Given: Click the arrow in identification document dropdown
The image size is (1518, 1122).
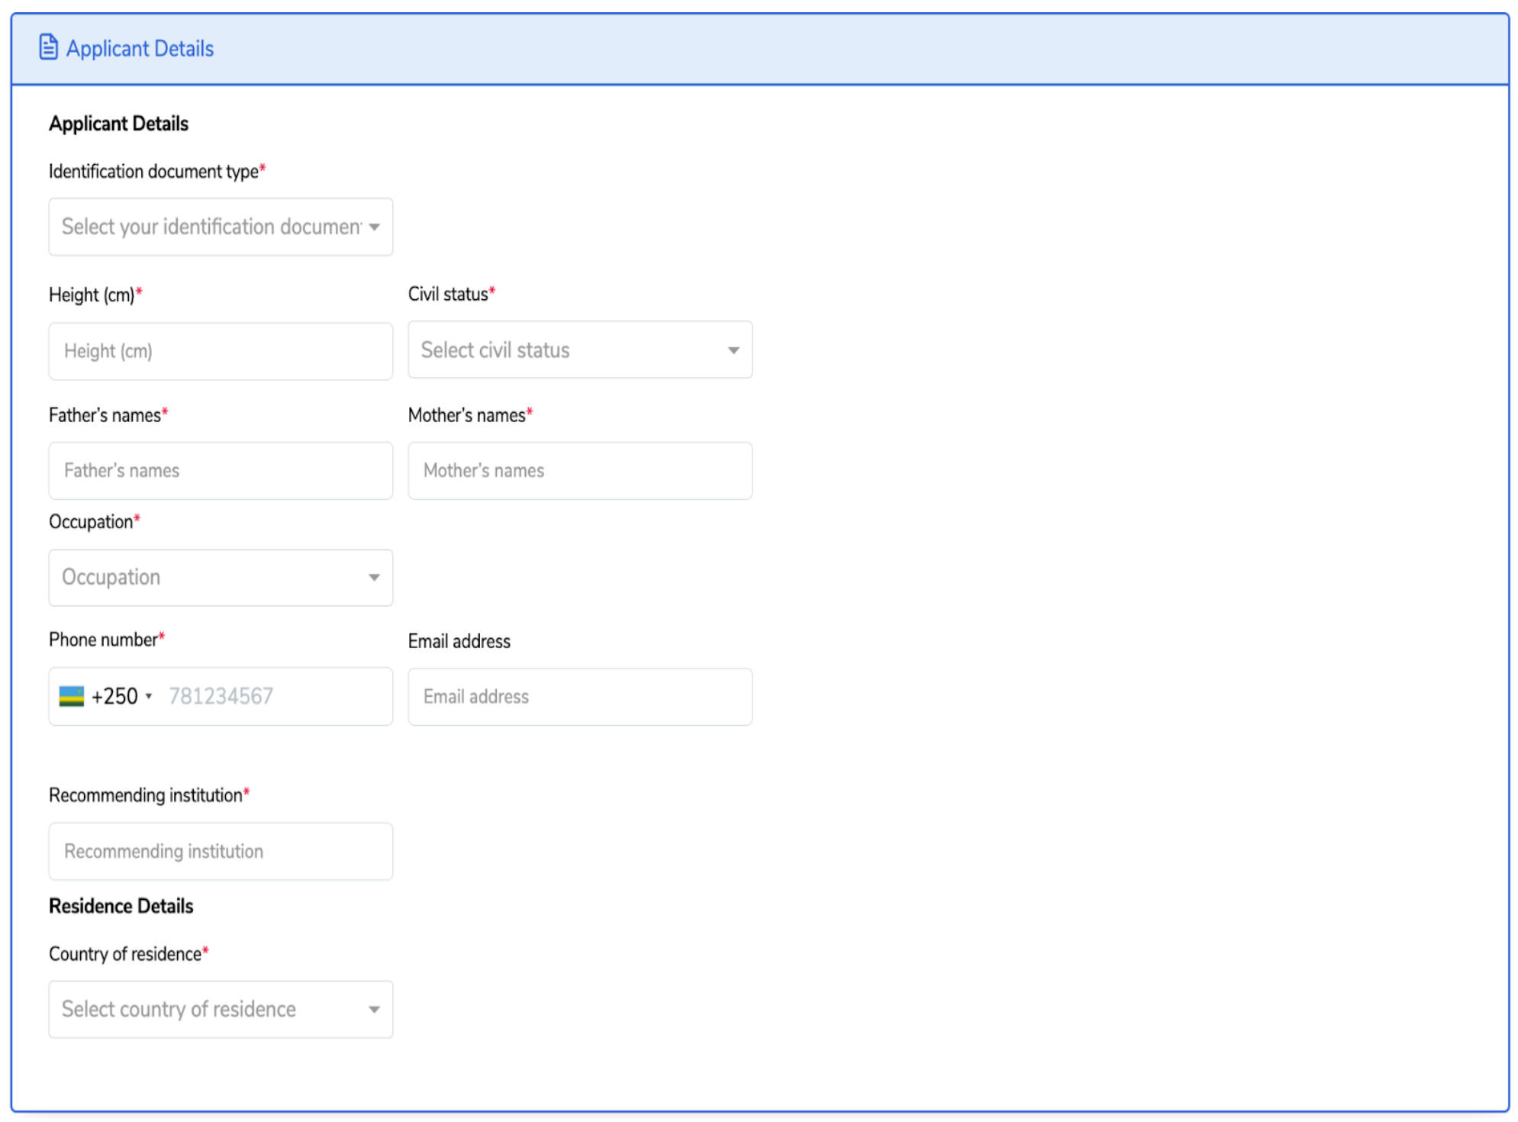Looking at the screenshot, I should coord(374,227).
